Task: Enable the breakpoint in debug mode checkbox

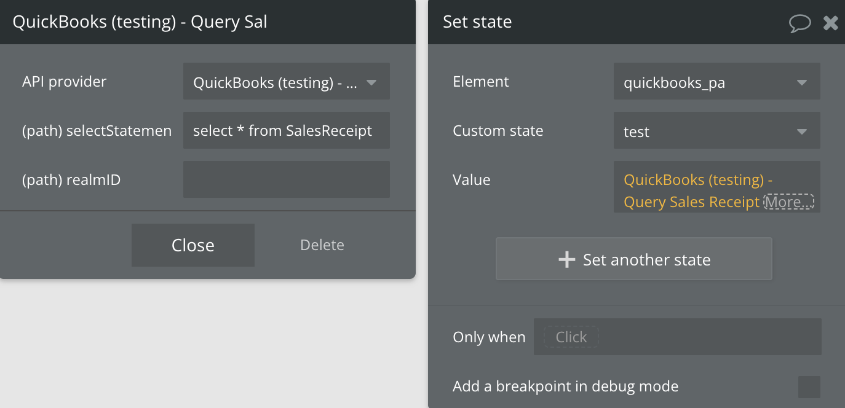Action: [809, 387]
